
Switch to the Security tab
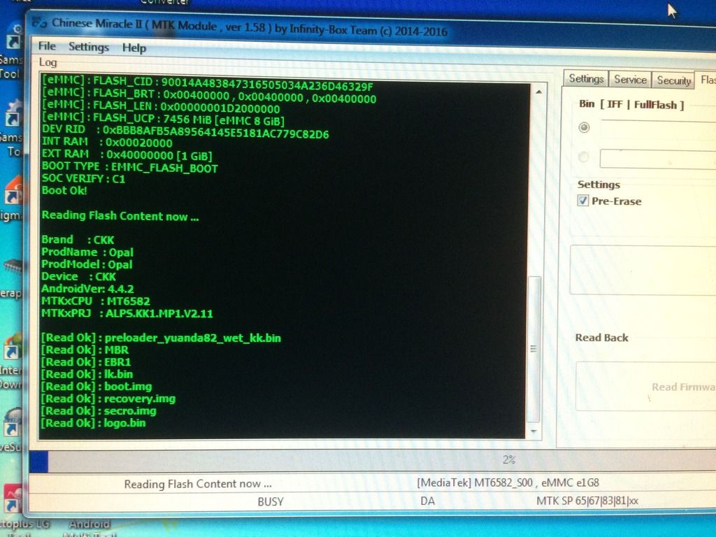673,81
